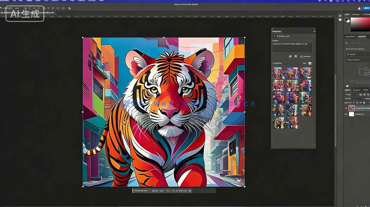Toggle visibility of the tiger artwork layer
Image resolution: width=370 pixels, height=207 pixels.
(x=346, y=108)
